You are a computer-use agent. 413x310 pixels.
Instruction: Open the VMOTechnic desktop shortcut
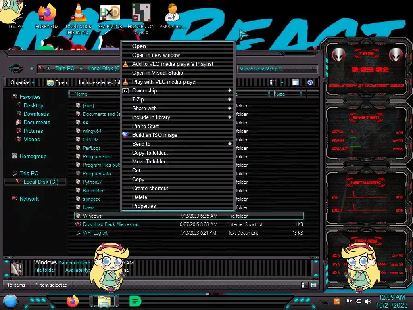[x=173, y=16]
